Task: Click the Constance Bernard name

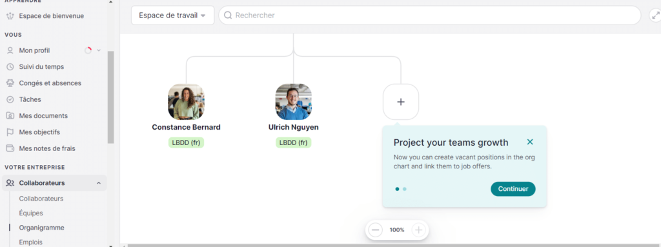Action: (186, 127)
